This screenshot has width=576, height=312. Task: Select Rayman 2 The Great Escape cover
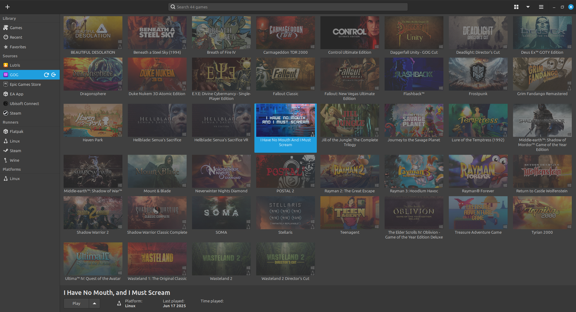coord(350,171)
